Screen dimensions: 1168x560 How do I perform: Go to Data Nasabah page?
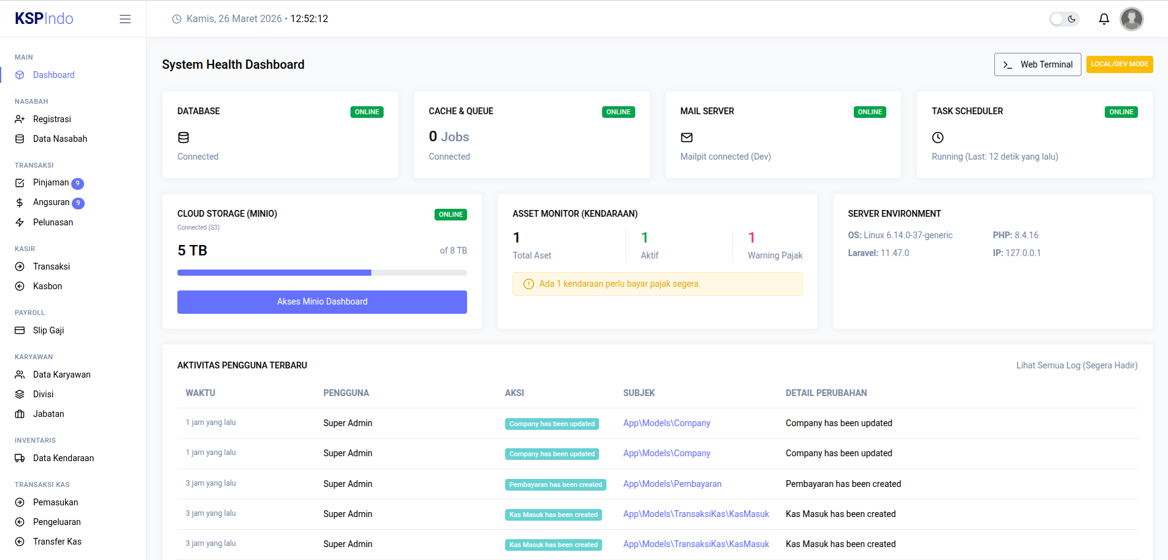point(60,139)
